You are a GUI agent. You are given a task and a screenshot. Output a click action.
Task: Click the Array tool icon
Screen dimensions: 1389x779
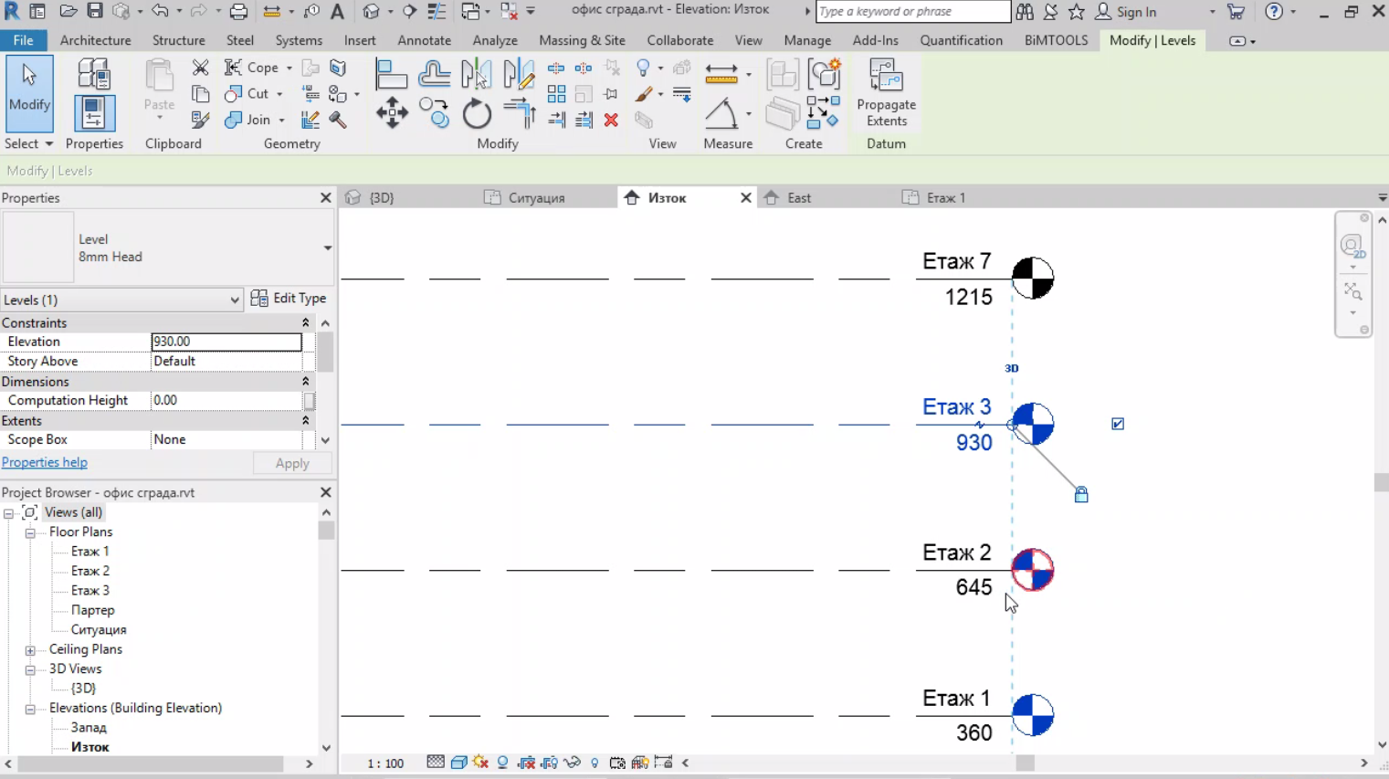tap(556, 94)
